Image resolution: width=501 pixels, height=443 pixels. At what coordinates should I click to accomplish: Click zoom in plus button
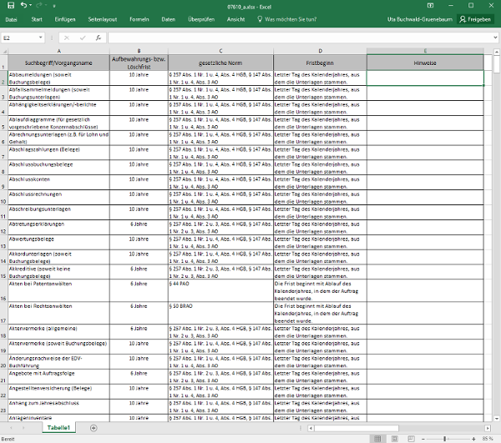pos(473,437)
